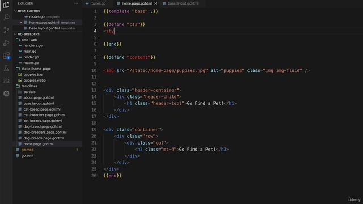Open the go.sum file
This screenshot has width=363, height=204.
point(27,155)
